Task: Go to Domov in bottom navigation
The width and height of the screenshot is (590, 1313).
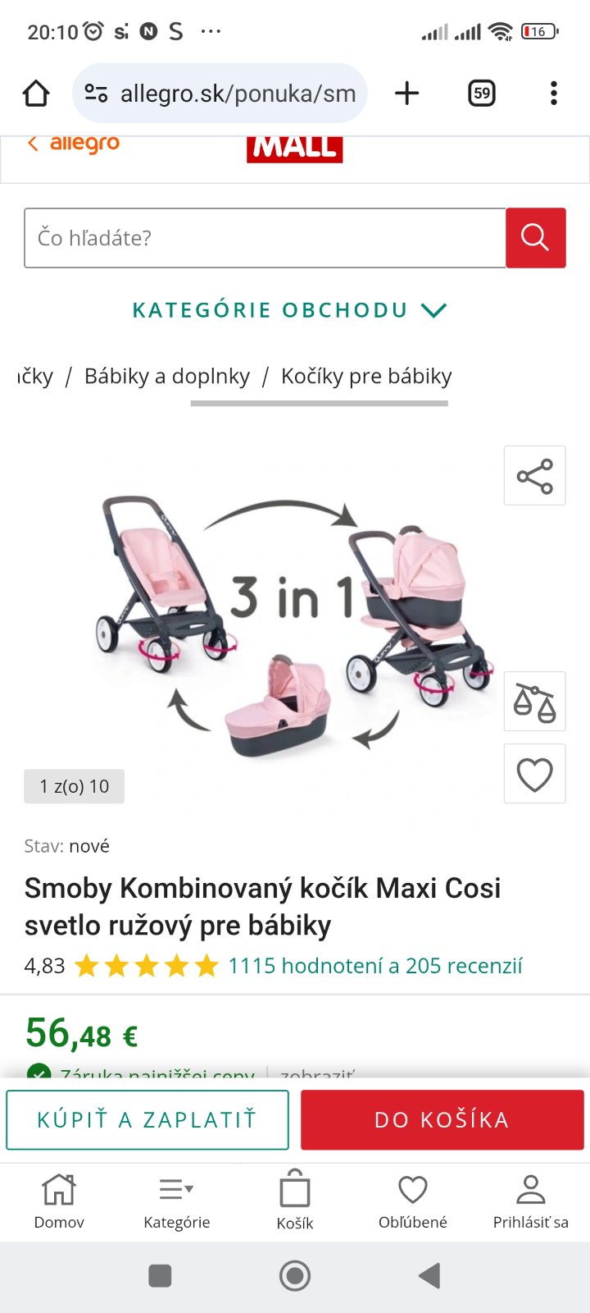Action: 59,1202
